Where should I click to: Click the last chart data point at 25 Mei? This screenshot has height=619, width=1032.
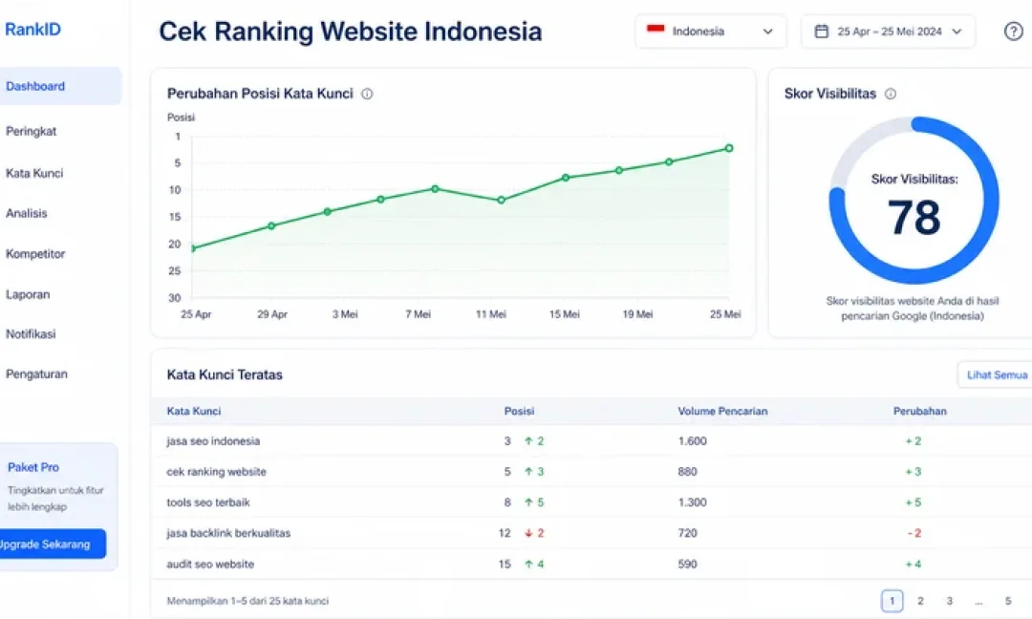coord(729,148)
